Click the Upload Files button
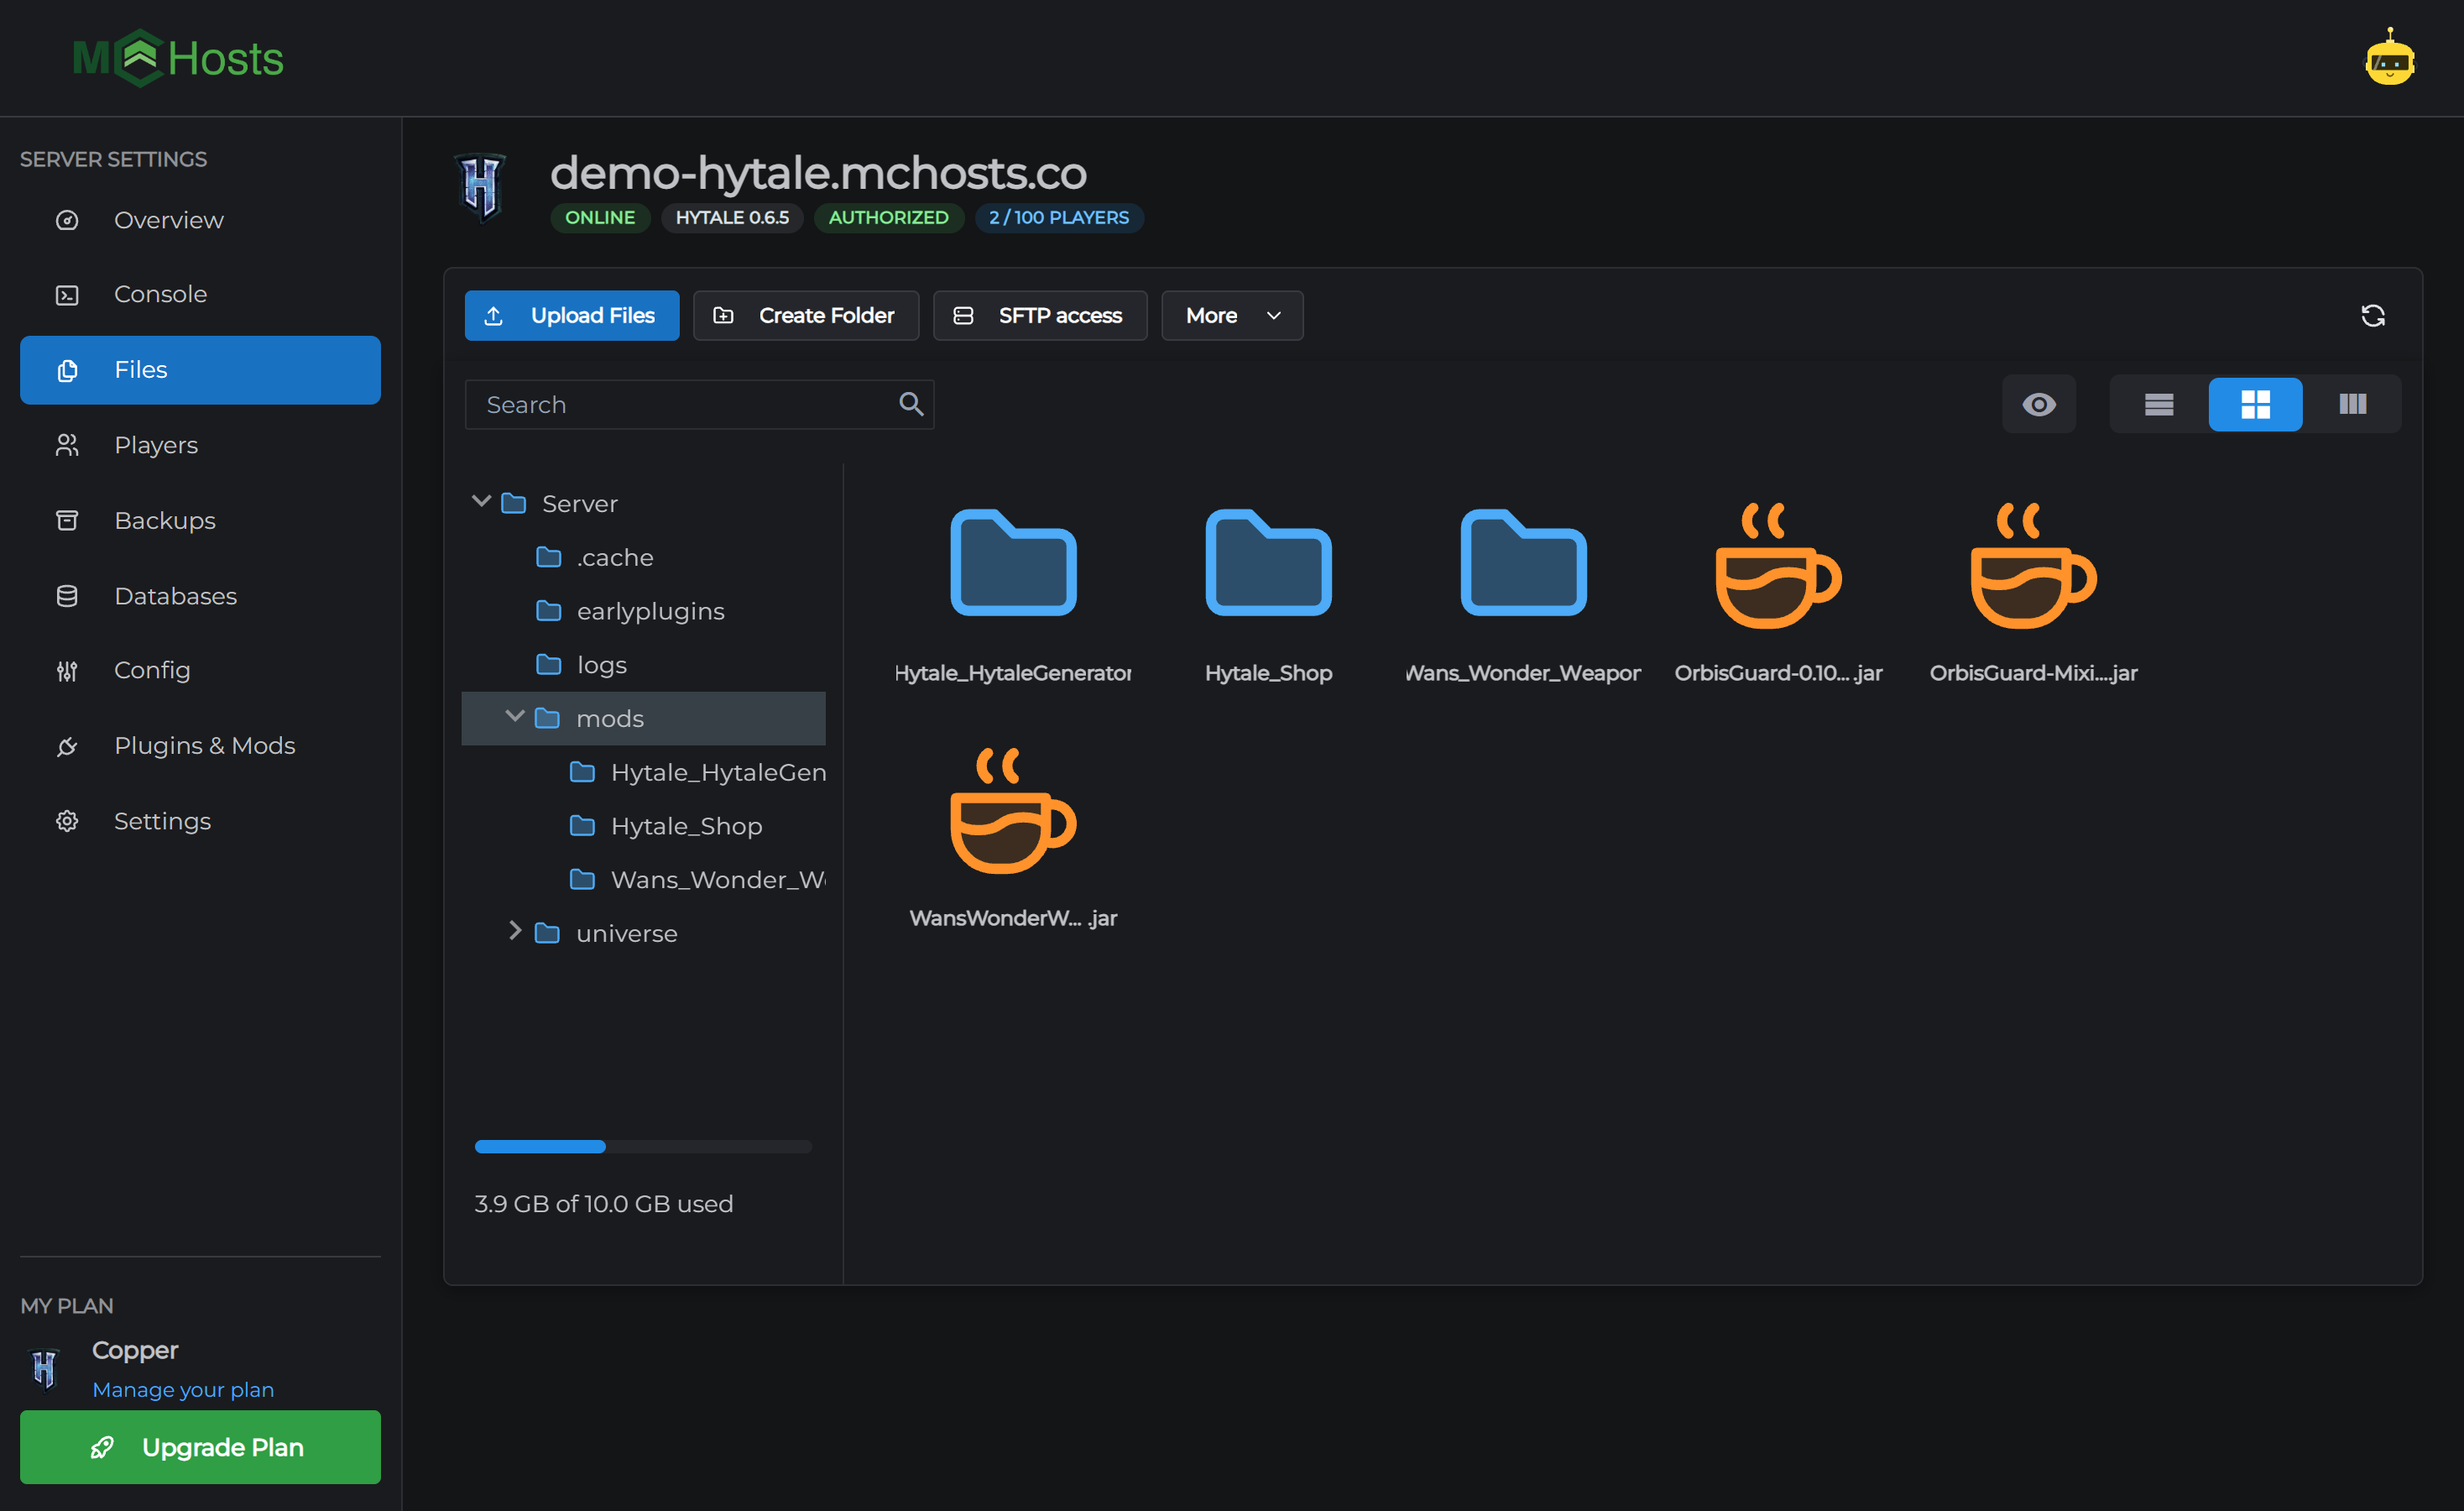 (x=572, y=316)
